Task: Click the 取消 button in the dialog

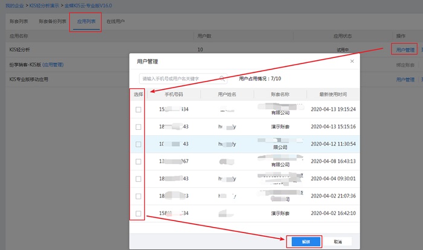Action: tap(338, 241)
